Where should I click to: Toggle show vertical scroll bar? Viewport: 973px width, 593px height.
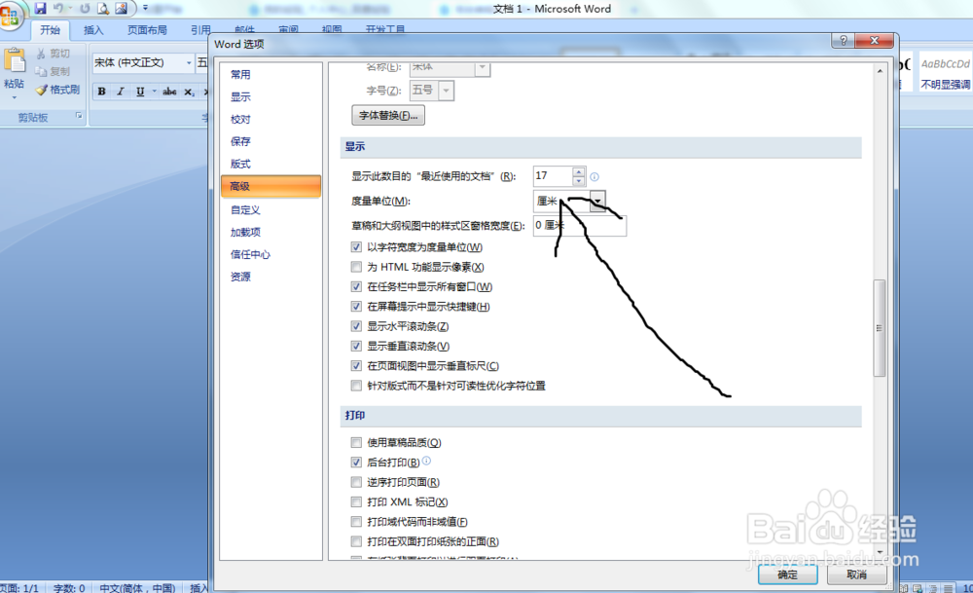(356, 347)
